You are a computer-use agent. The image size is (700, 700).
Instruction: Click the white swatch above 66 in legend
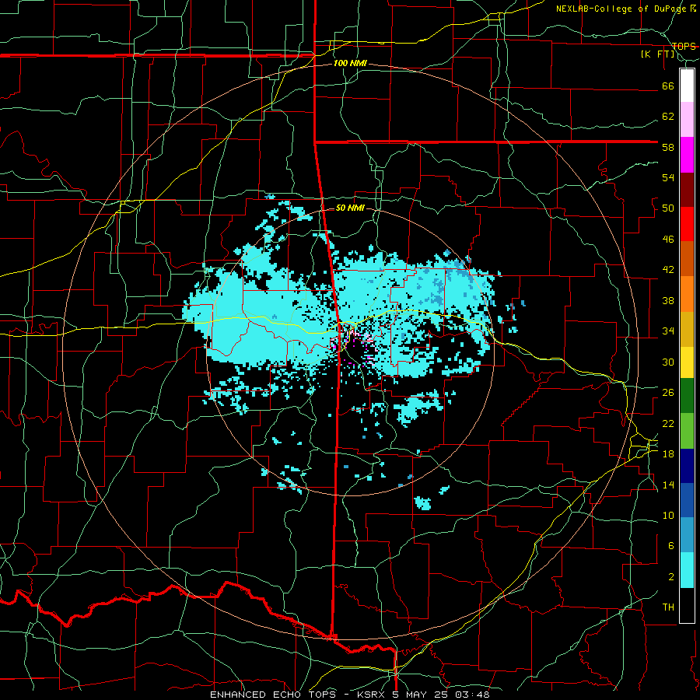tap(687, 86)
